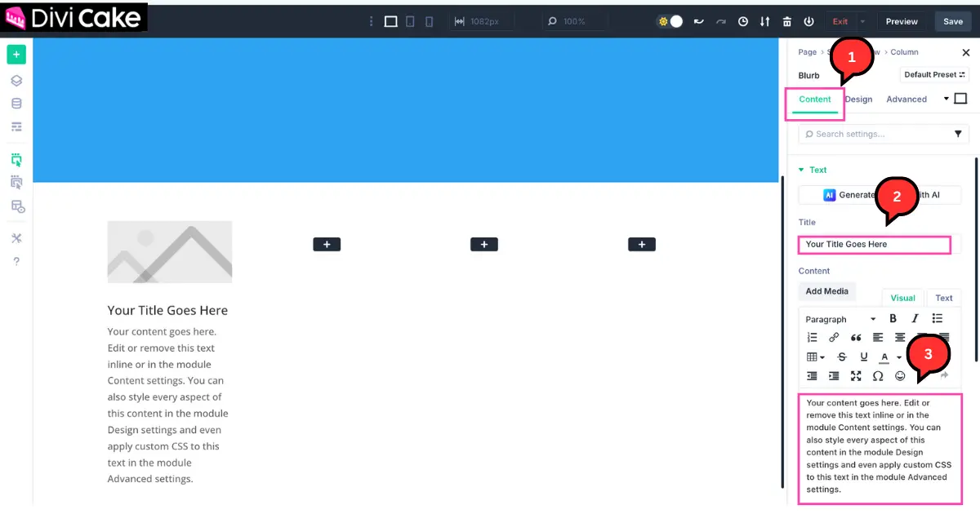Insert a bulleted list
Viewport: 980px width, 514px height.
(x=938, y=319)
